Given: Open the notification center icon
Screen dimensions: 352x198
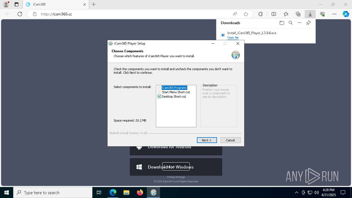Looking at the screenshot, I should tap(343, 193).
